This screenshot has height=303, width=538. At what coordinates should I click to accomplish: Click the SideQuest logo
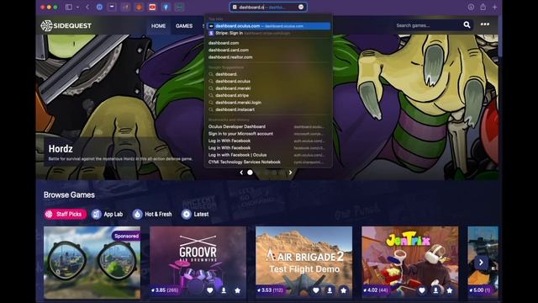[66, 25]
